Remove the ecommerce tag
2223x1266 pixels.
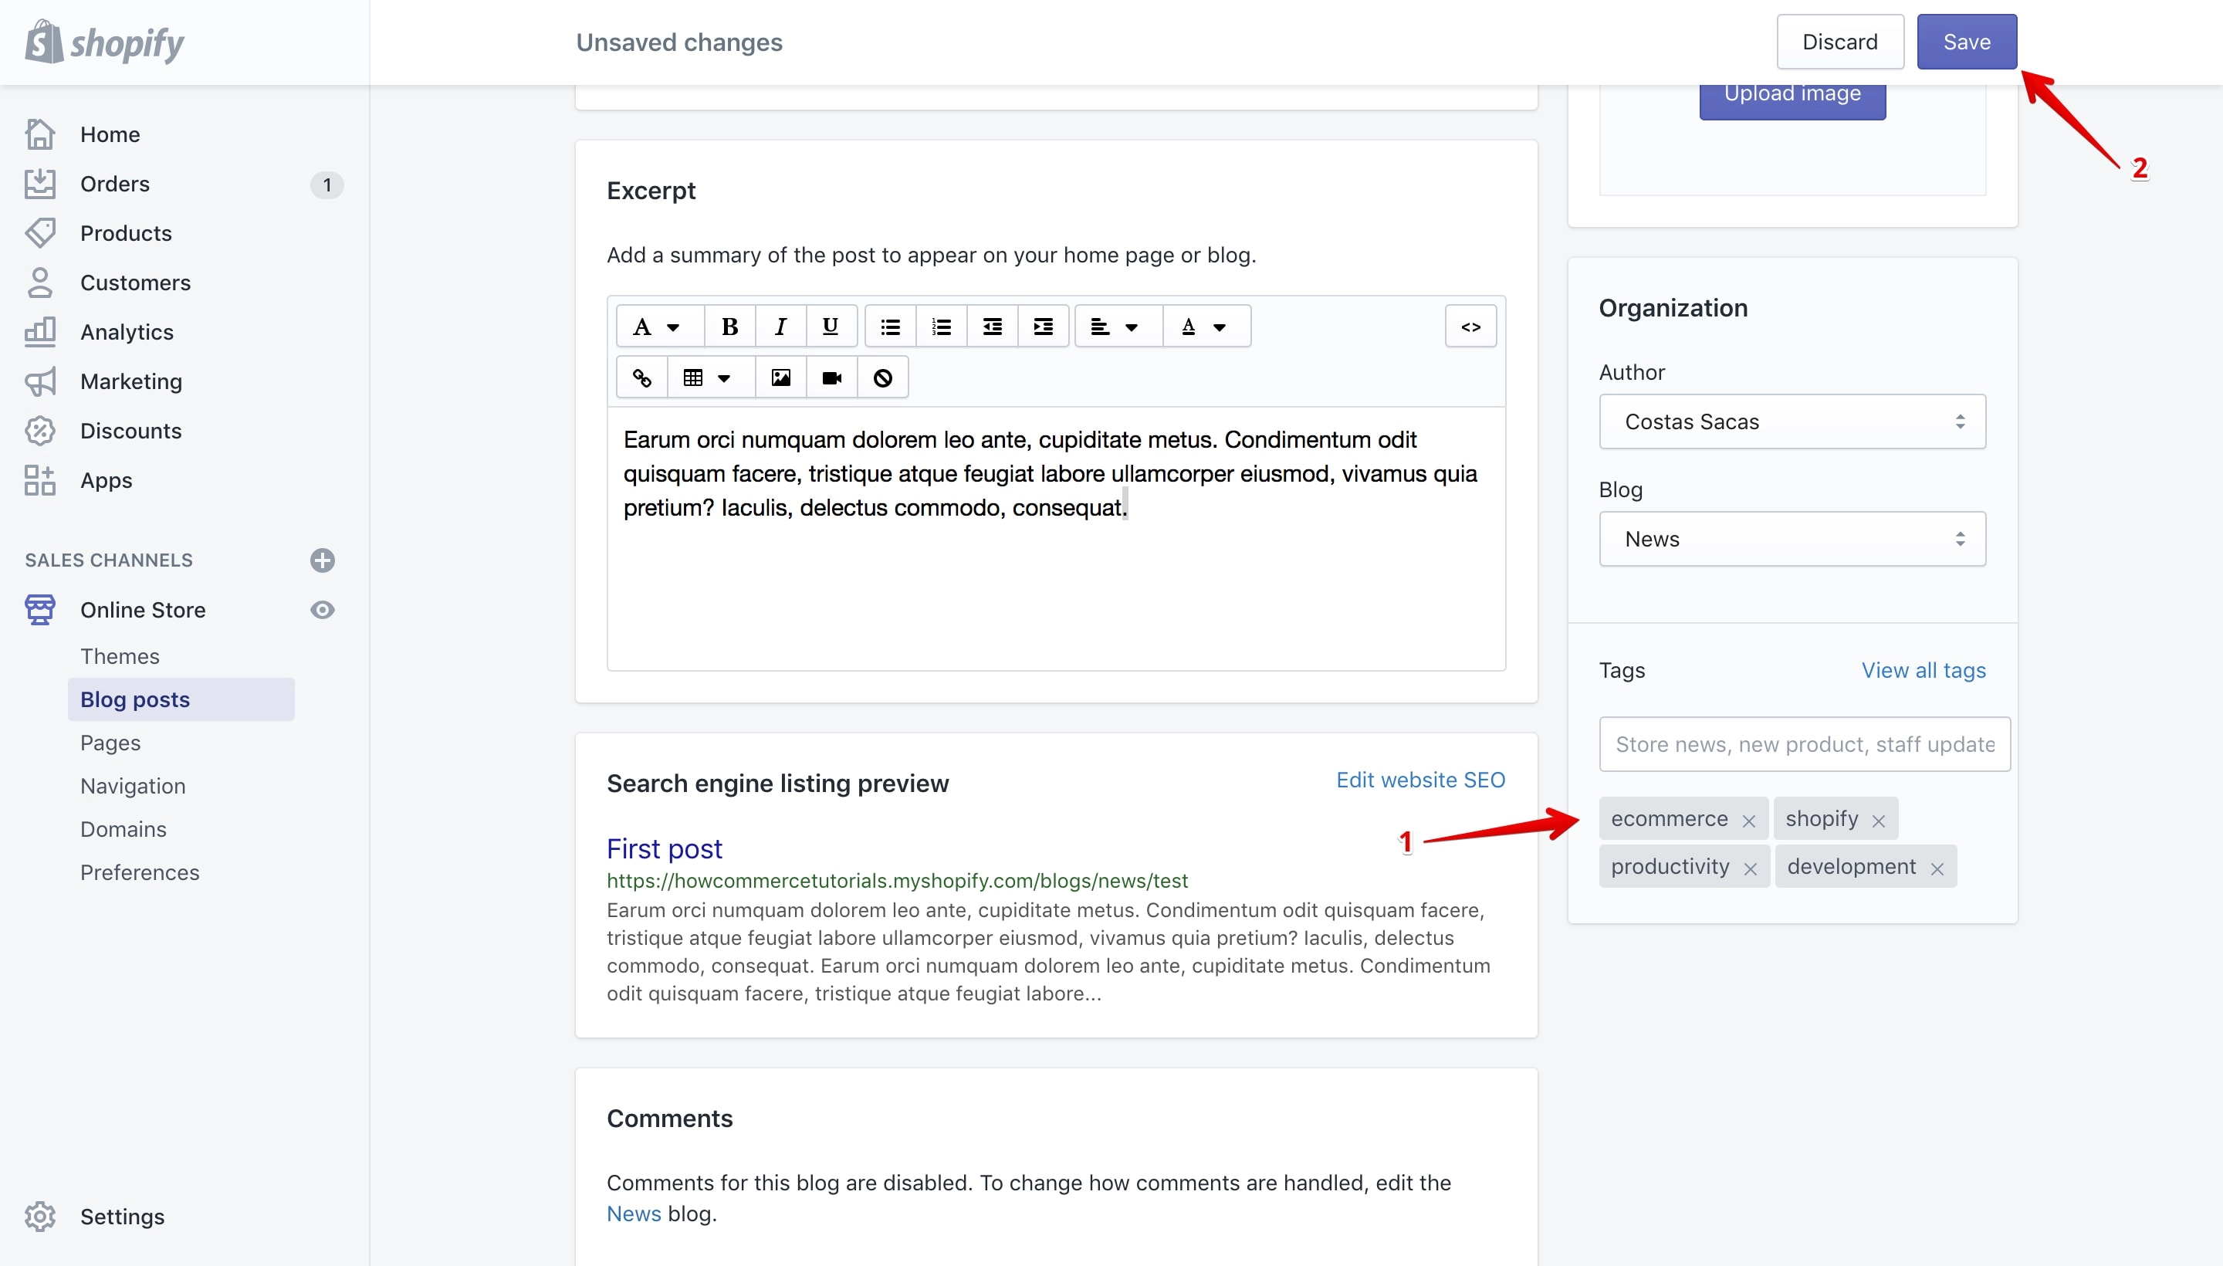click(x=1749, y=821)
